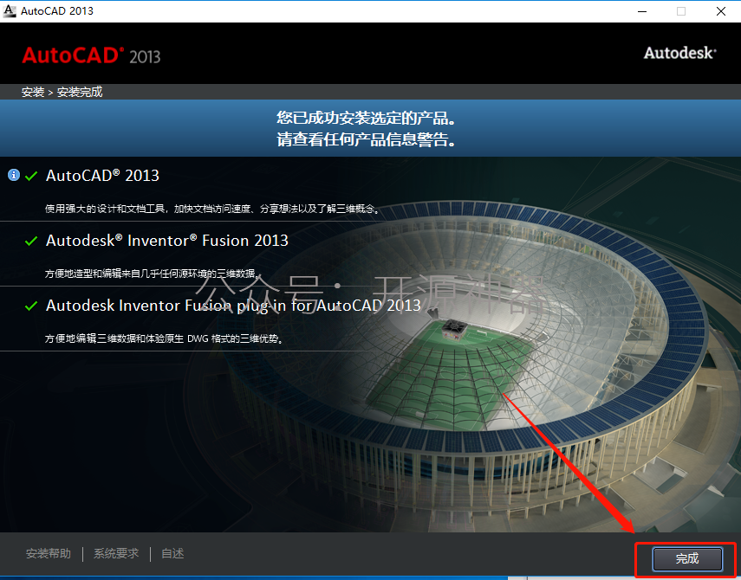
Task: Select the Autodesk Inventor Fusion 2013 product entry
Action: [x=166, y=241]
